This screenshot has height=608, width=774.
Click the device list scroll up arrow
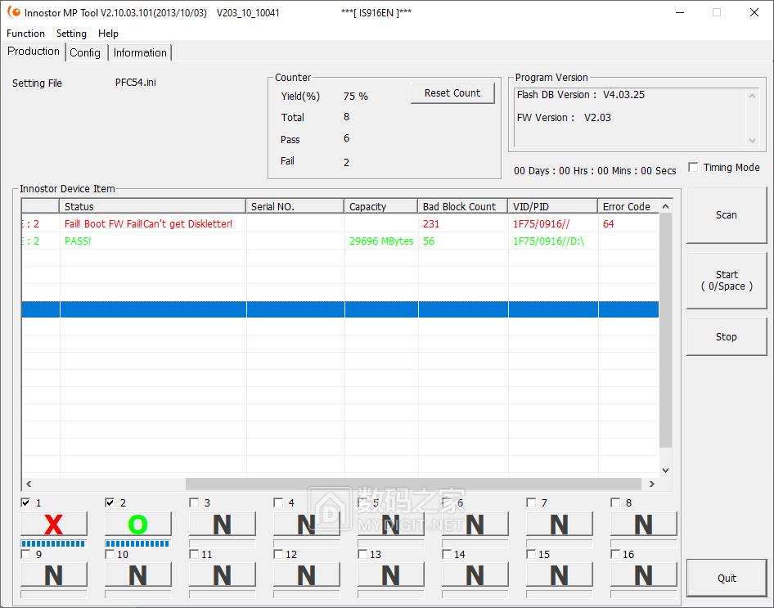click(665, 206)
